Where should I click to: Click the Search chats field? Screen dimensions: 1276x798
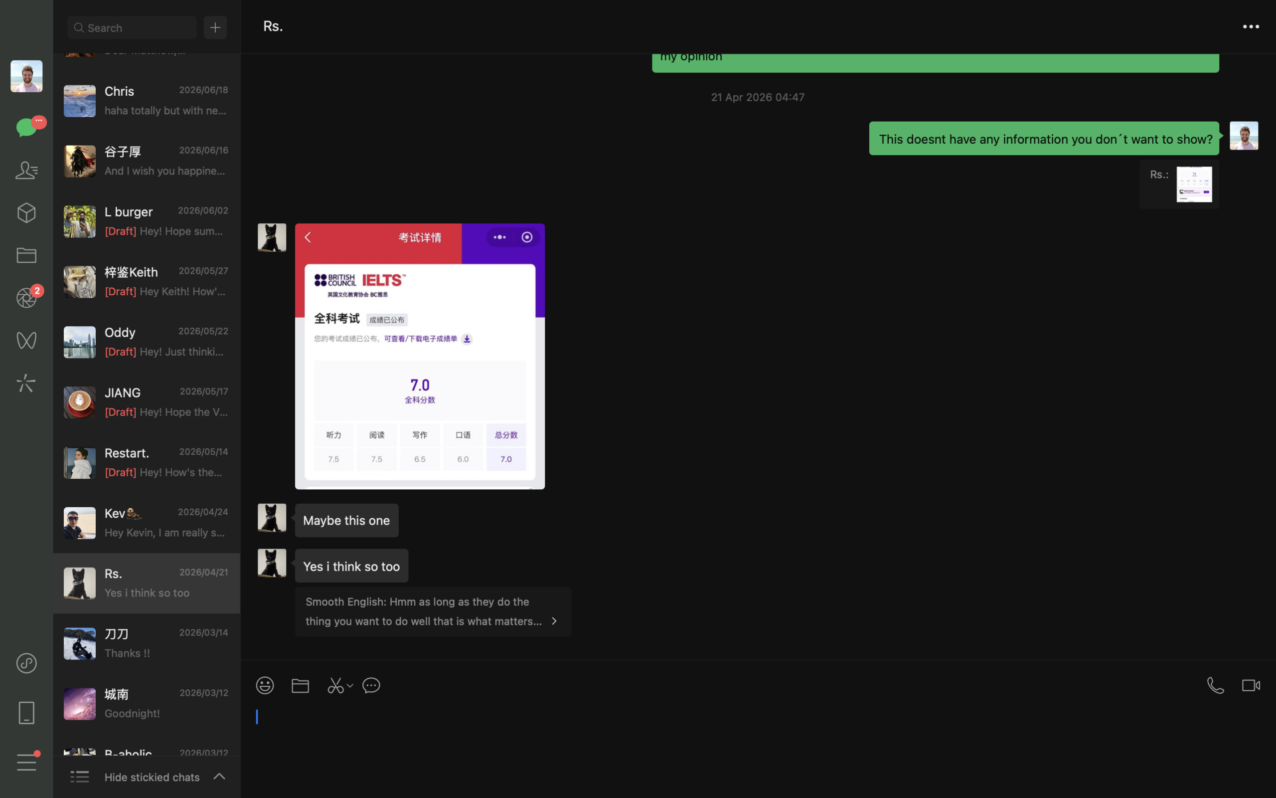click(x=132, y=27)
